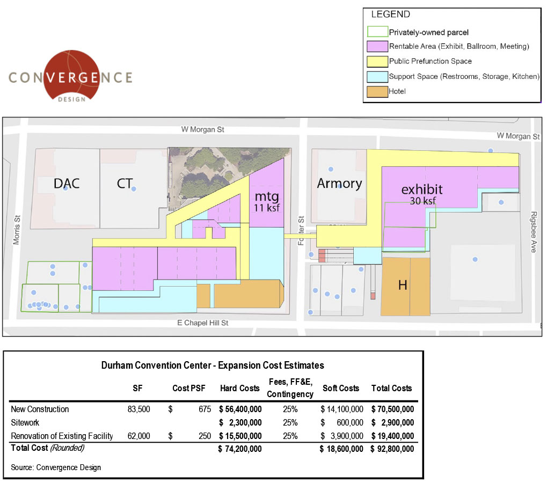547x483 pixels.
Task: Click the 83,500 SF value
Action: [139, 409]
